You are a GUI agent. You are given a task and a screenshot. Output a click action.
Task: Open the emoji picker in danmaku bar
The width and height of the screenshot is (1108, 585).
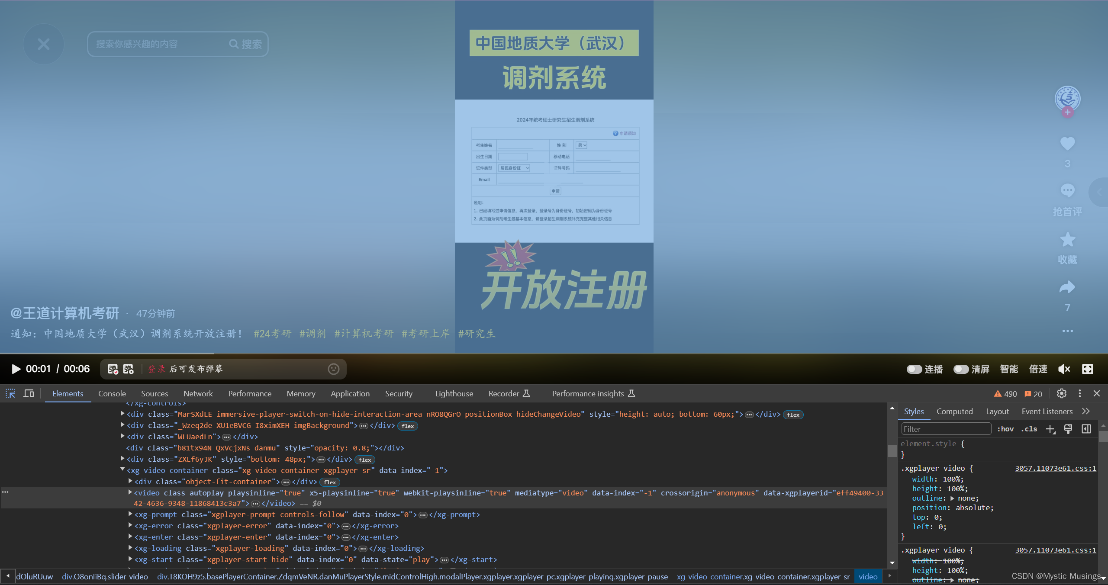pos(333,369)
